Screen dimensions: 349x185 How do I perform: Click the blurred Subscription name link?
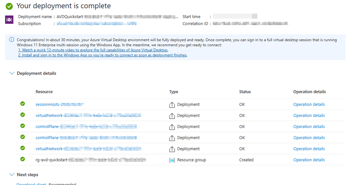click(97, 24)
